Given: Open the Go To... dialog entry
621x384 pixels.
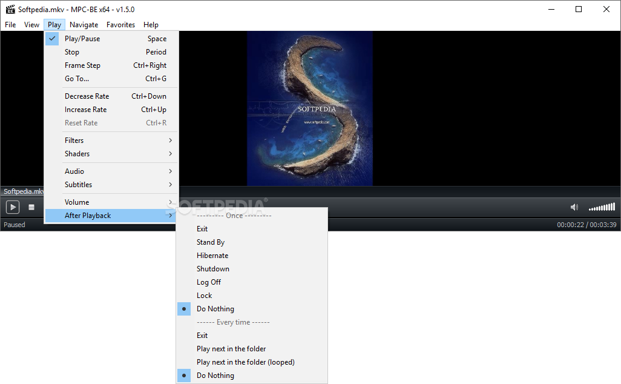Looking at the screenshot, I should 112,79.
